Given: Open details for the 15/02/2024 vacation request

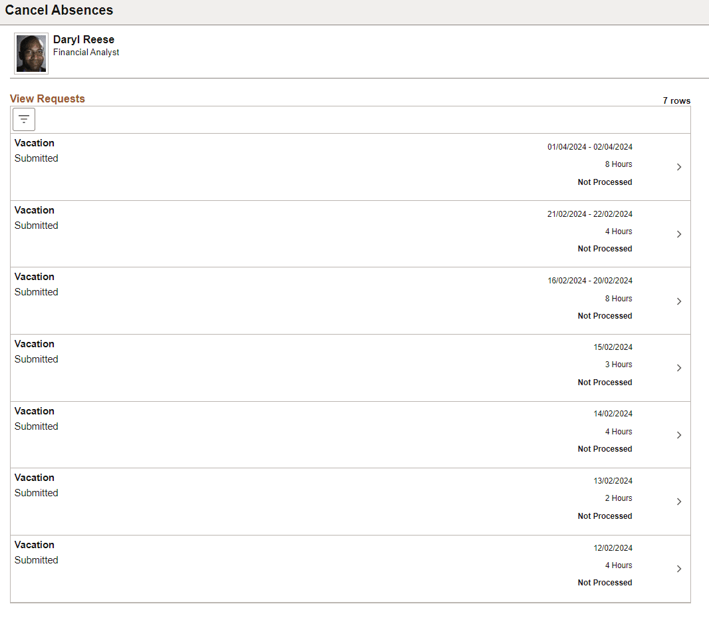Looking at the screenshot, I should [678, 367].
